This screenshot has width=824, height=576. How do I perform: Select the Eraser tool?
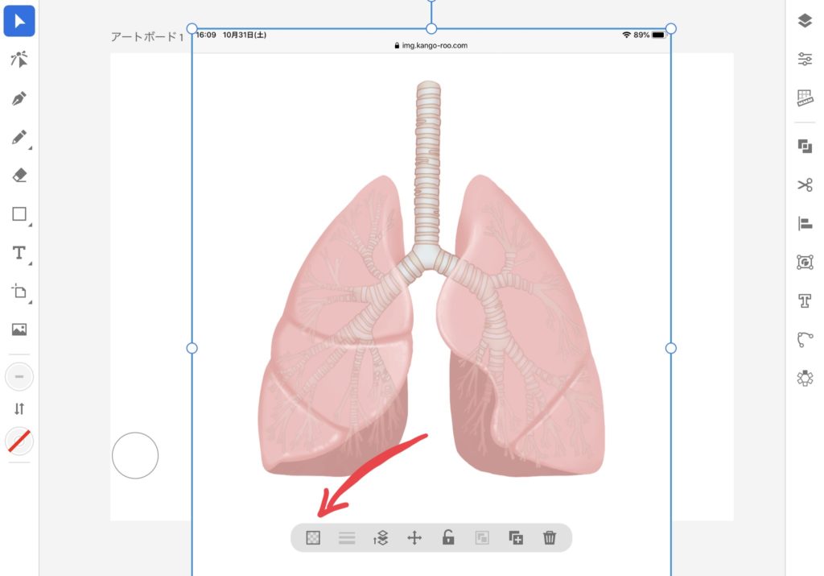[19, 175]
